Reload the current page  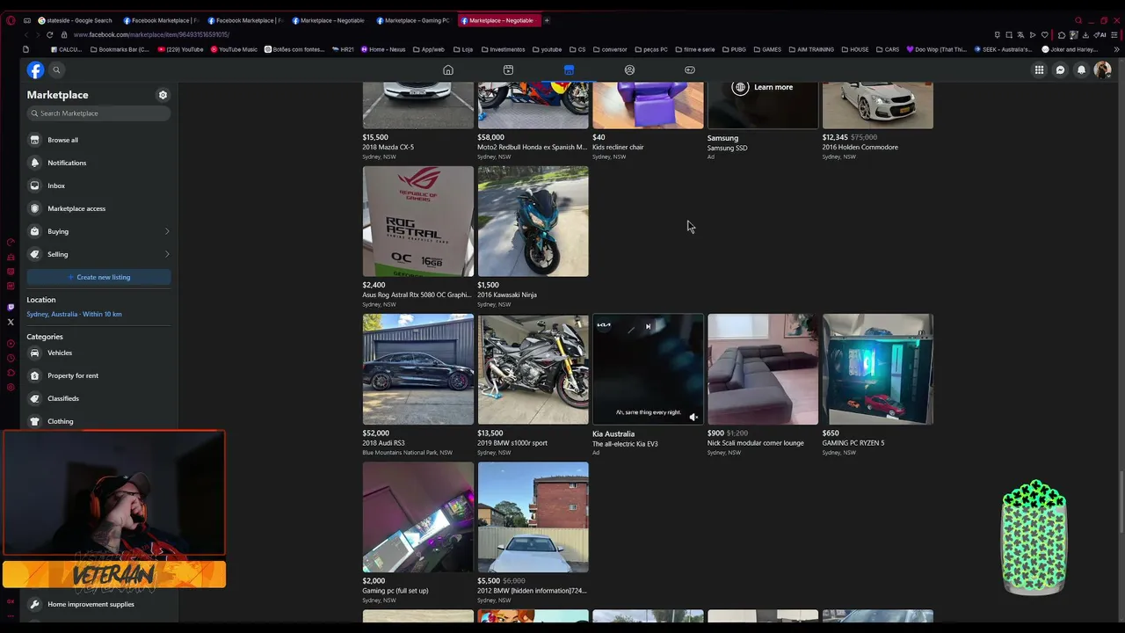click(x=50, y=34)
